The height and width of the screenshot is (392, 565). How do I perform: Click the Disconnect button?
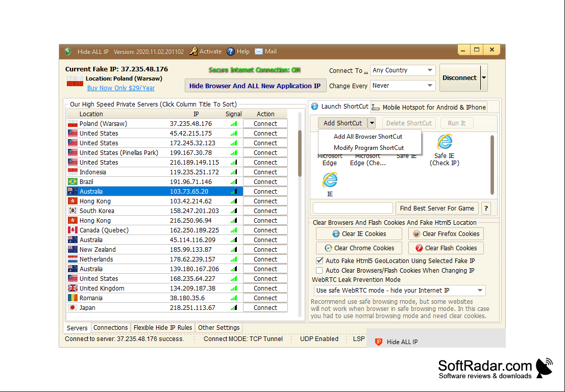(x=460, y=78)
